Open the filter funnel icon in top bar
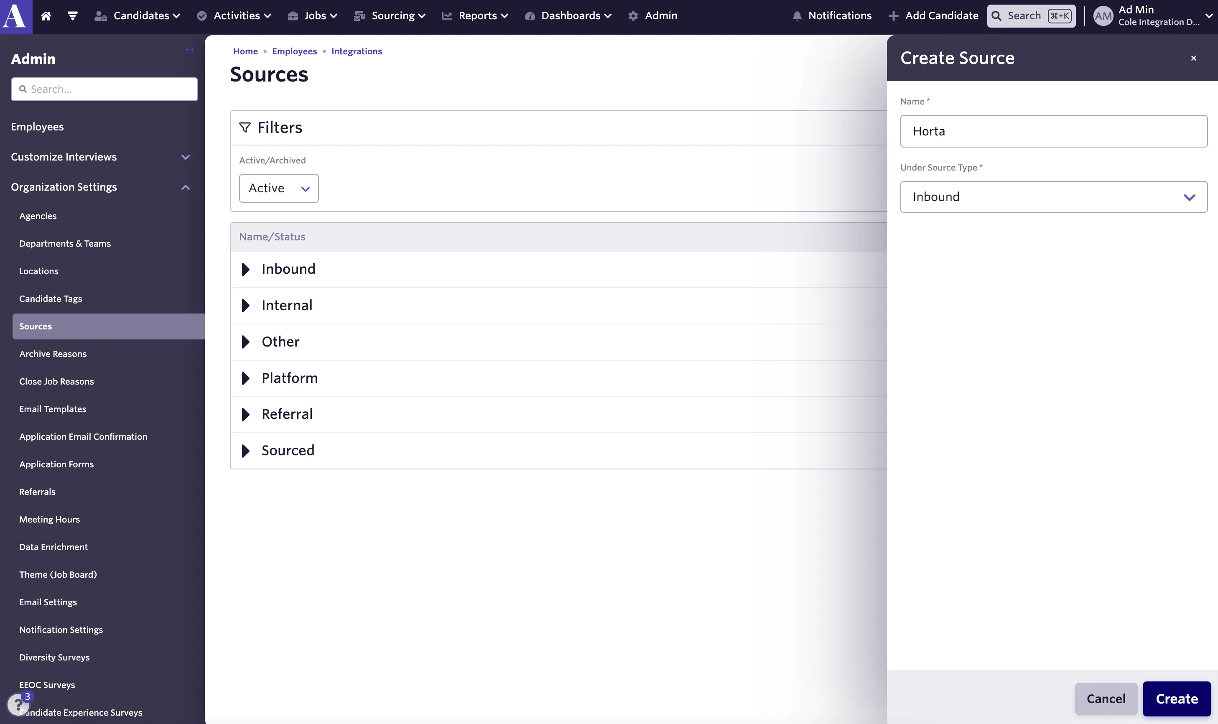 [x=73, y=15]
